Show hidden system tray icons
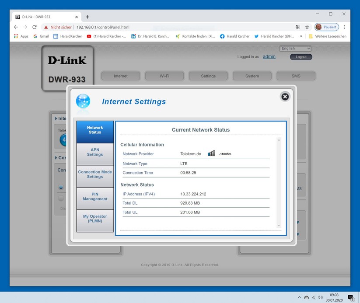 [299, 297]
